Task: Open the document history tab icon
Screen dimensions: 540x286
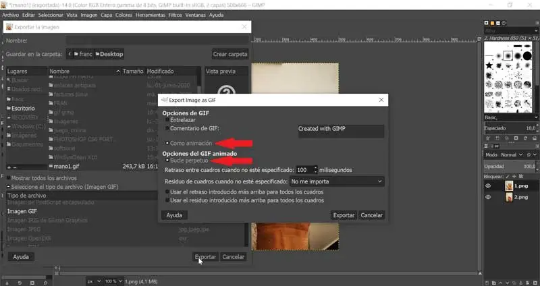Action: [x=504, y=23]
